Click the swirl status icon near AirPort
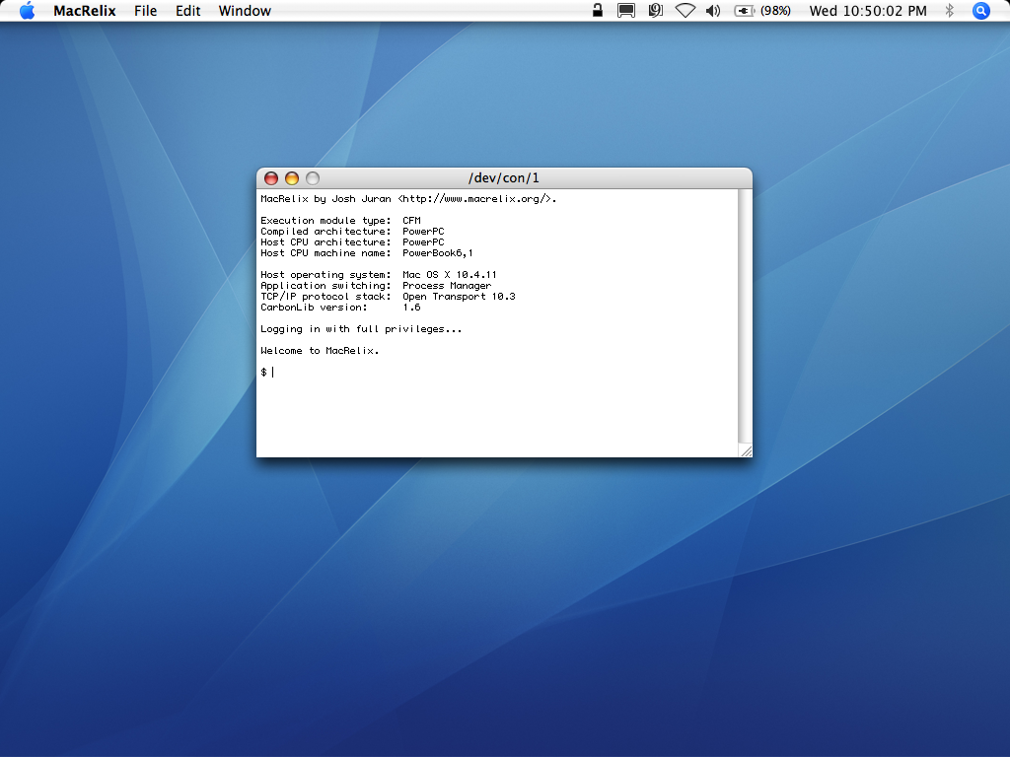 pyautogui.click(x=656, y=10)
